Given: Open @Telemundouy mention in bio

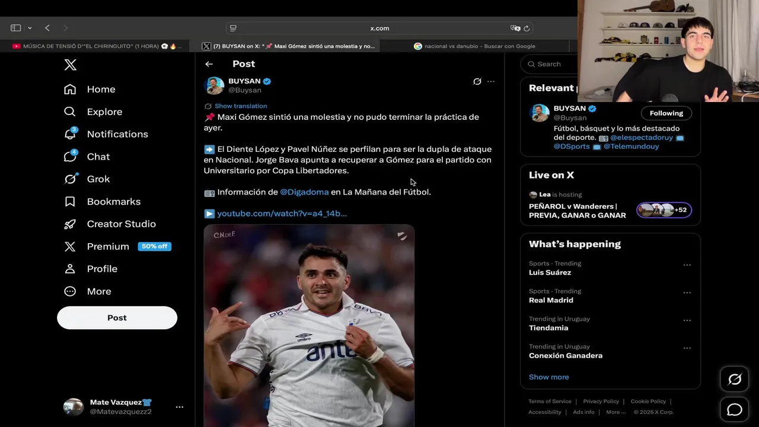Looking at the screenshot, I should coord(631,146).
